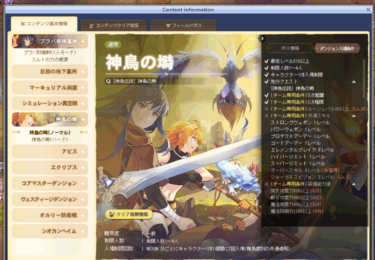Image resolution: width=375 pixels, height=260 pixels.
Task: Collapse the プラバ前哨基地 category
Action: tap(50, 41)
